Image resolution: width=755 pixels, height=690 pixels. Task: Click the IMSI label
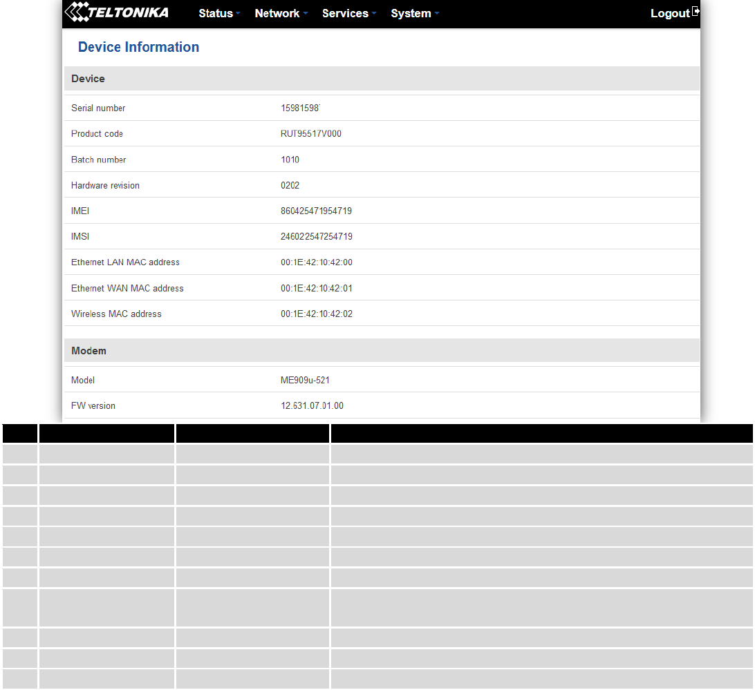tap(80, 236)
